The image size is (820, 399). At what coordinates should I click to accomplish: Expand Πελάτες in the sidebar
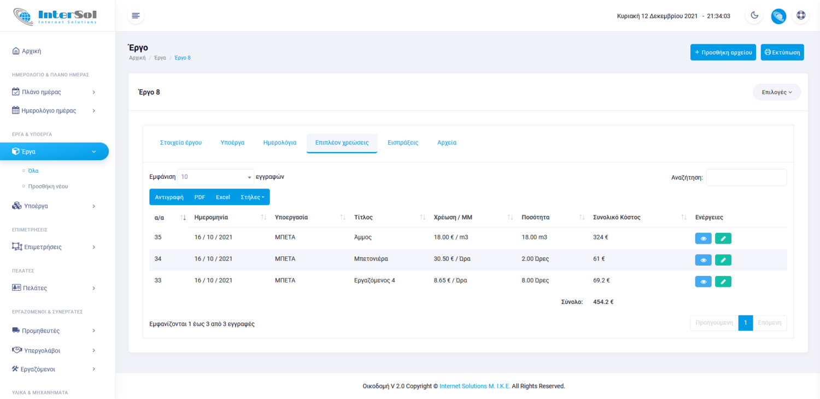click(55, 288)
